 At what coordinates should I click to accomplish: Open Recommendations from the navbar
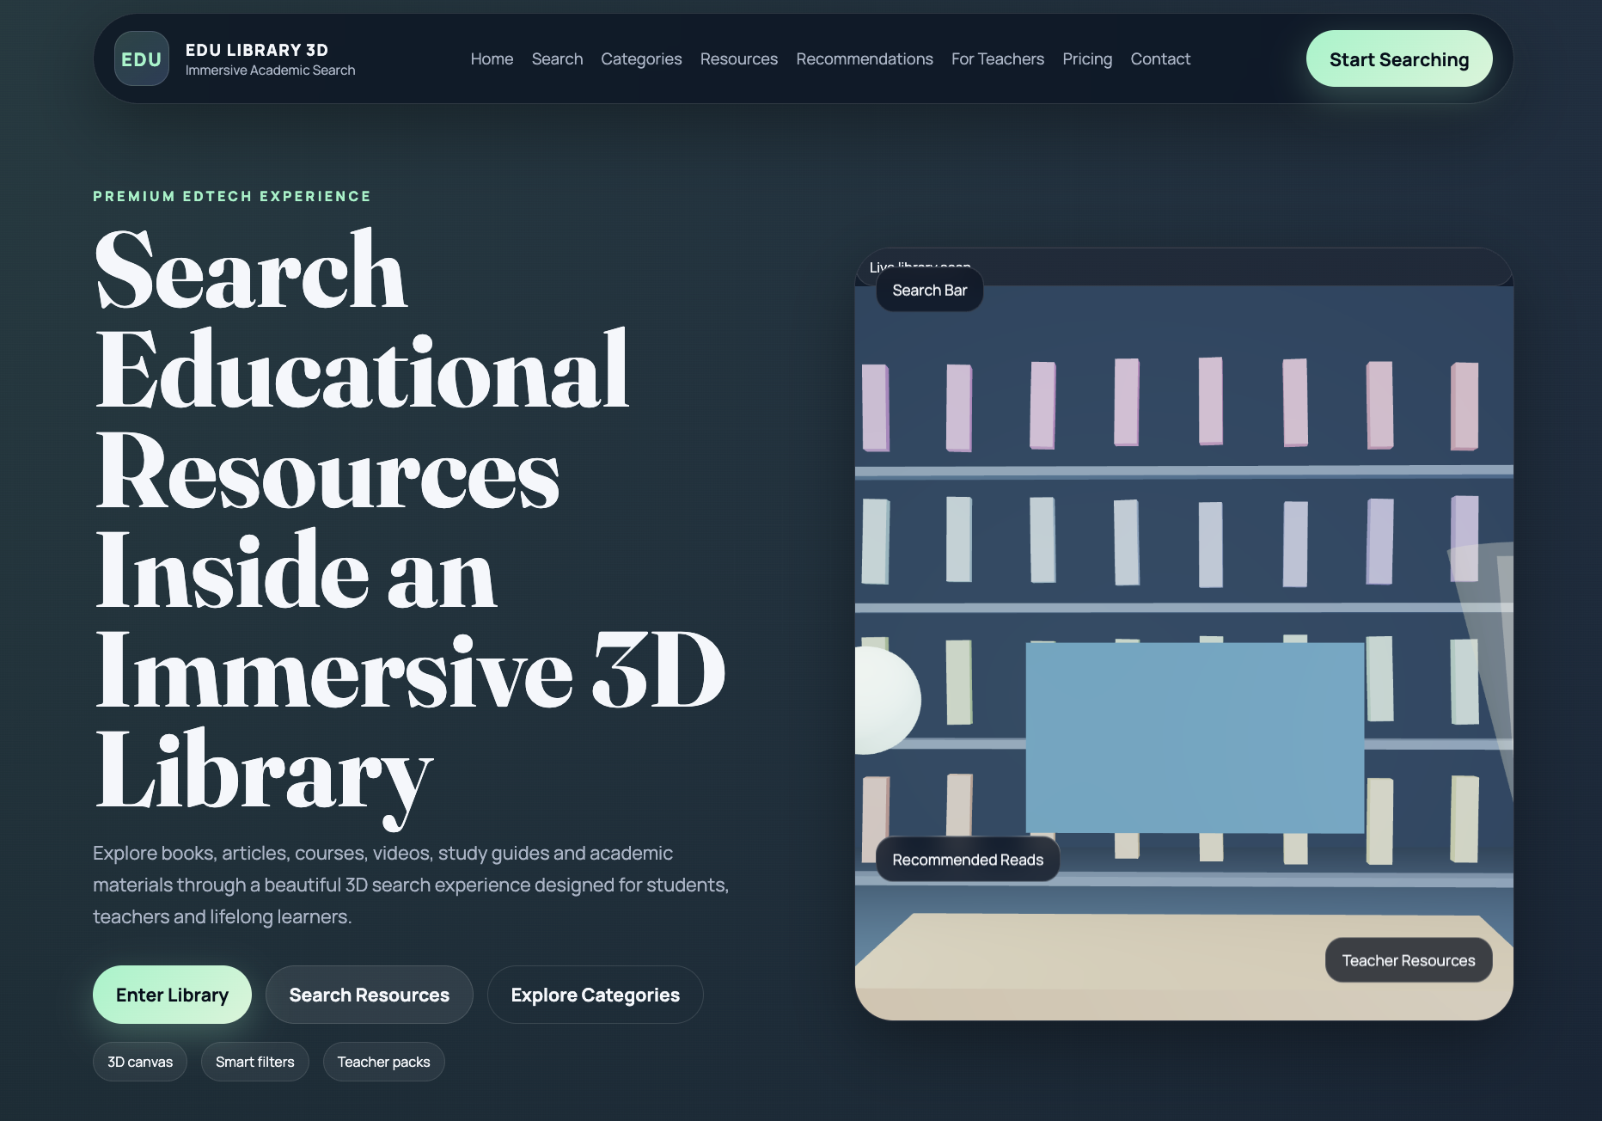[x=865, y=58]
